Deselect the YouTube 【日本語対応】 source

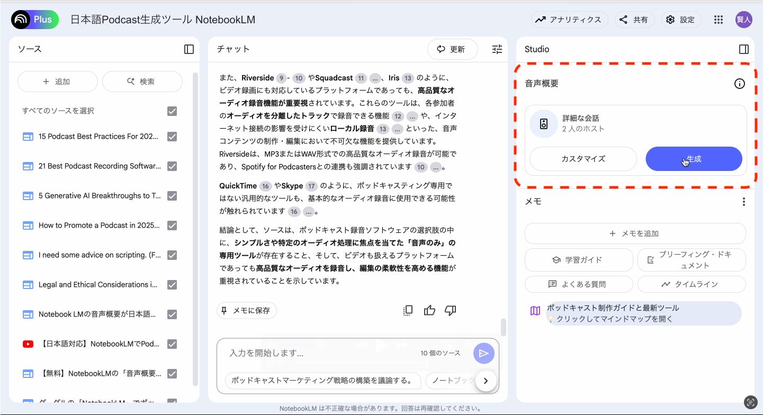coord(172,344)
